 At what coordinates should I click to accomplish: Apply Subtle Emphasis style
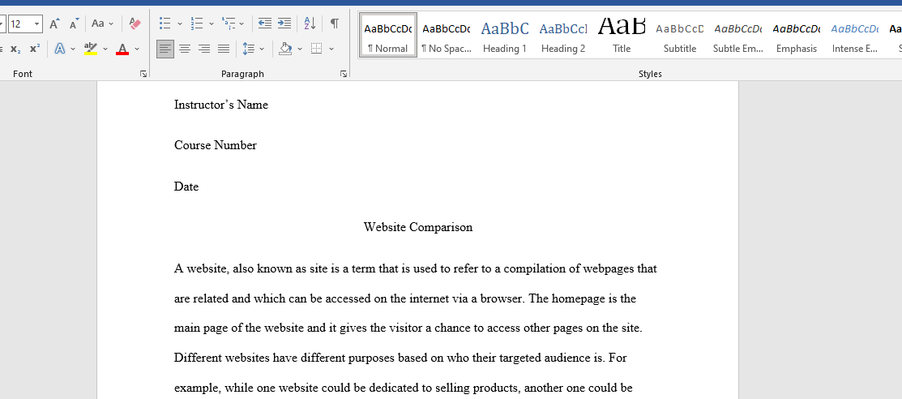click(x=738, y=36)
